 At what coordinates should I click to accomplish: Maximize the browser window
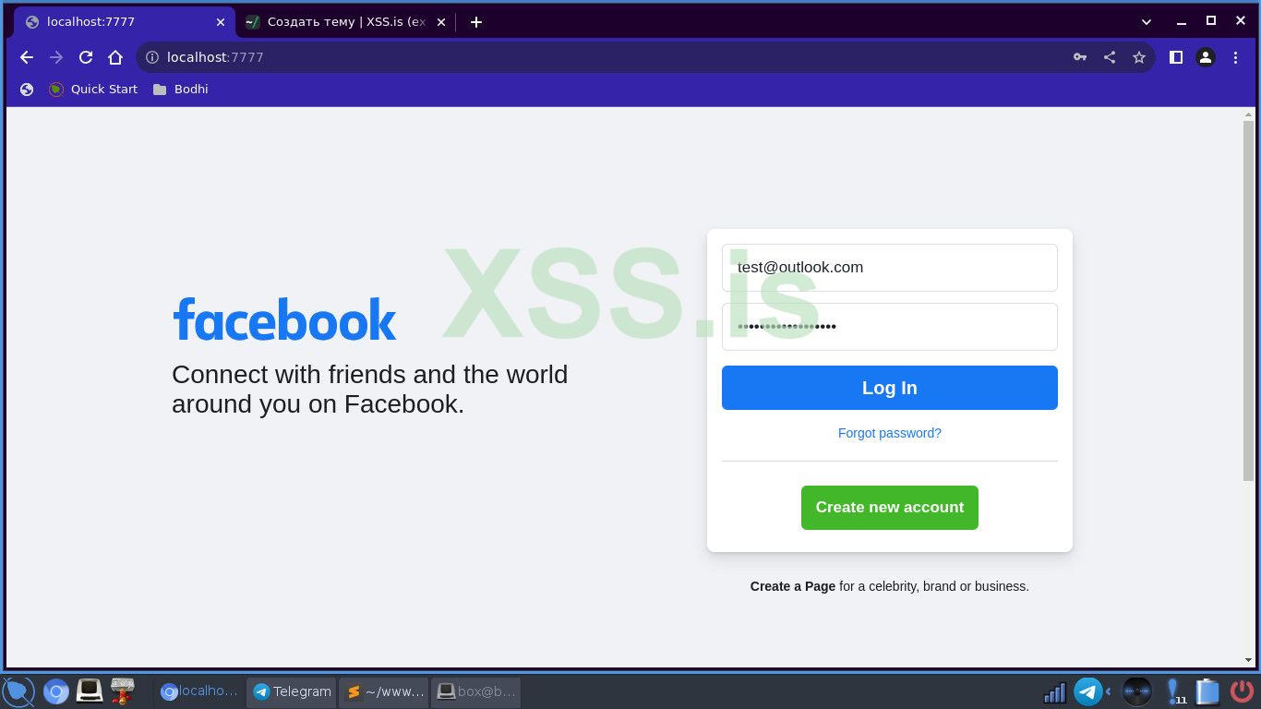[x=1211, y=21]
